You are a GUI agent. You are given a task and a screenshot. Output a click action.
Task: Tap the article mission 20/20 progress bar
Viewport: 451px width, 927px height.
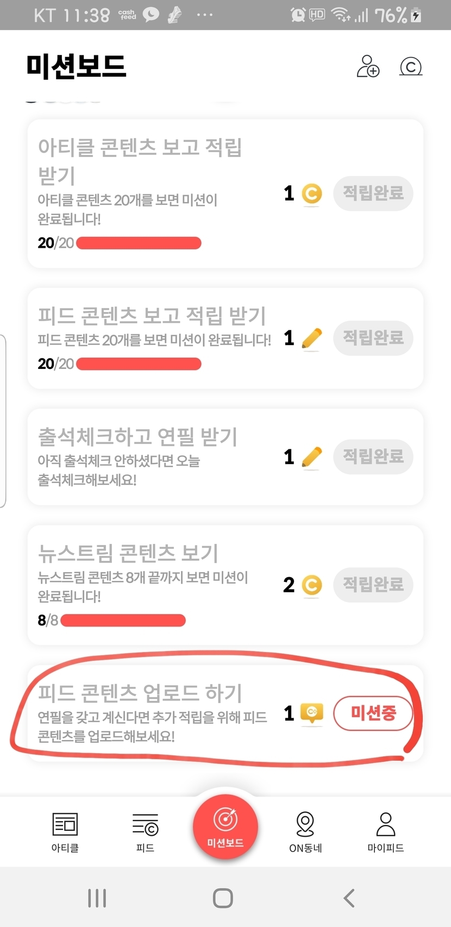[139, 243]
